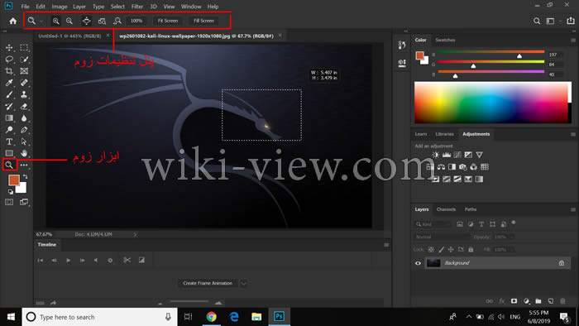Select the Crop tool
The height and width of the screenshot is (326, 579).
9,71
